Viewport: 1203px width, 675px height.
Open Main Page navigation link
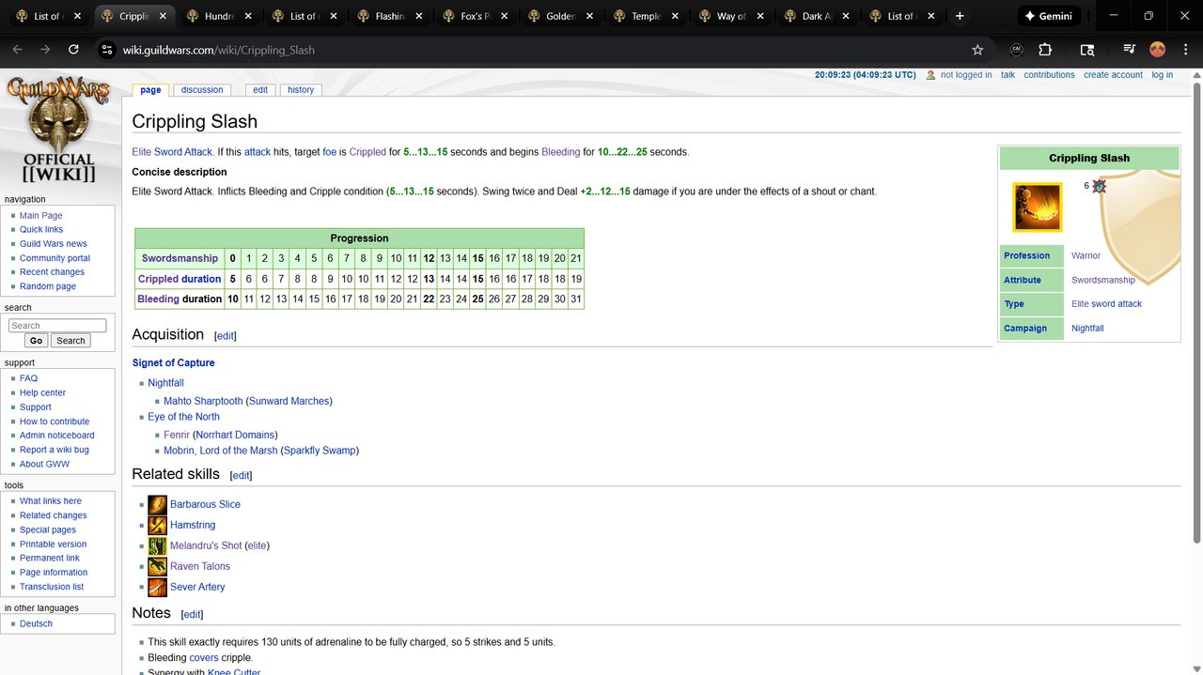pos(41,216)
